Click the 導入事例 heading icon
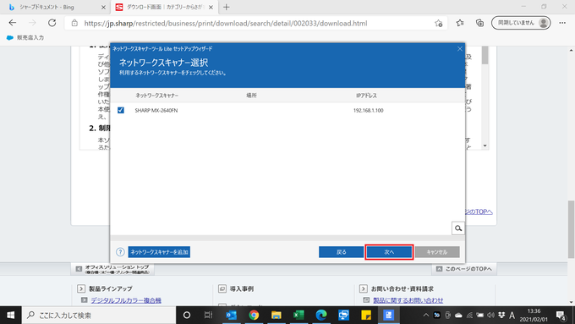The width and height of the screenshot is (575, 324). pyautogui.click(x=222, y=288)
